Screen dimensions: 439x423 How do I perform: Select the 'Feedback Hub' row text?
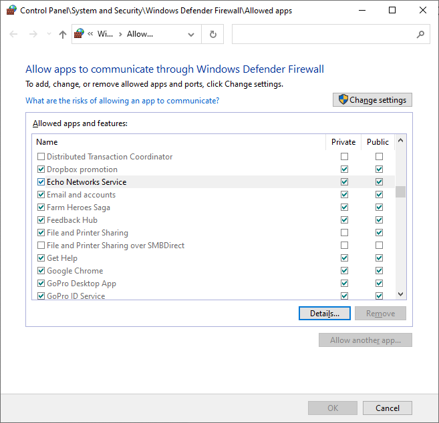tap(72, 220)
